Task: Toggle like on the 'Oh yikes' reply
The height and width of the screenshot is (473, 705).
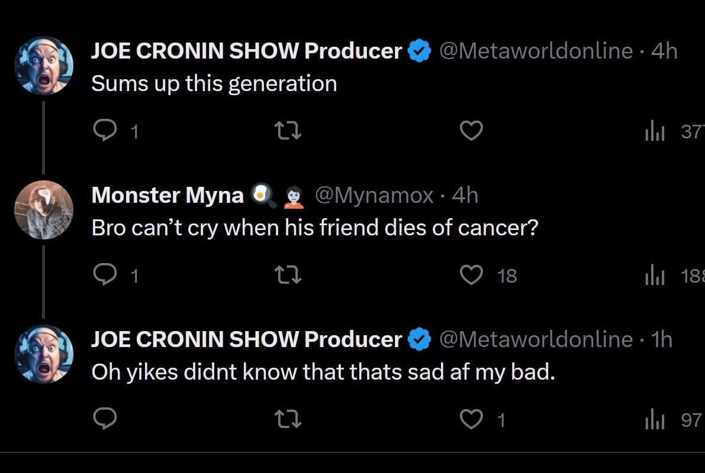Action: tap(471, 420)
